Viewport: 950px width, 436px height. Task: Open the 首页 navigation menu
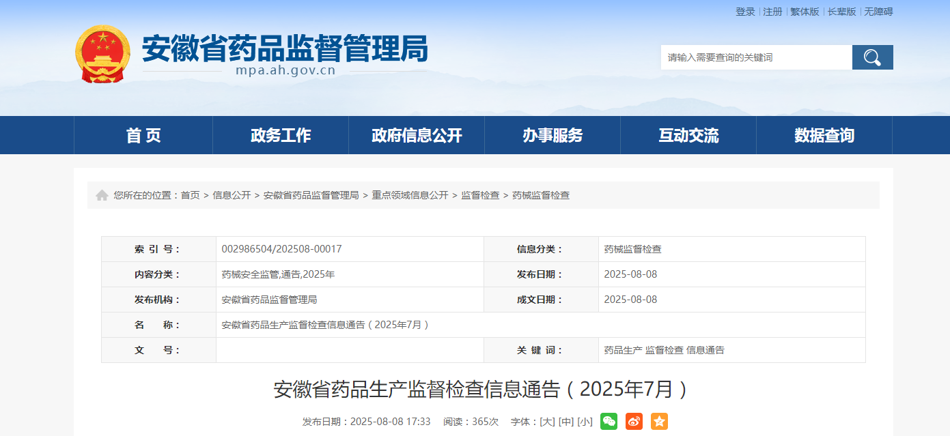tap(143, 135)
